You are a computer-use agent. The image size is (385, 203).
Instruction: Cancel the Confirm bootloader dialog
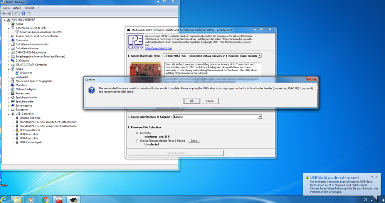click(x=210, y=101)
